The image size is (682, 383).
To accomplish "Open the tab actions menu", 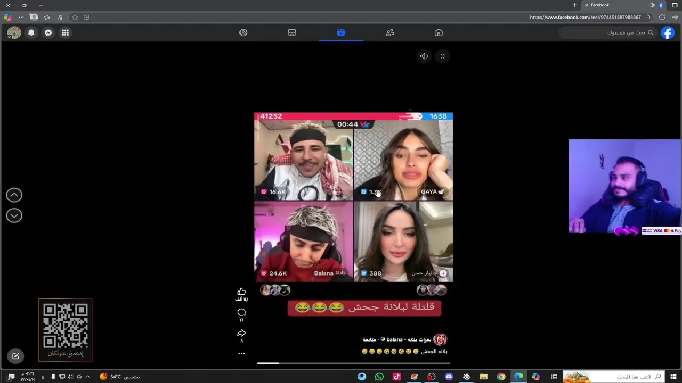I will pyautogui.click(x=675, y=5).
